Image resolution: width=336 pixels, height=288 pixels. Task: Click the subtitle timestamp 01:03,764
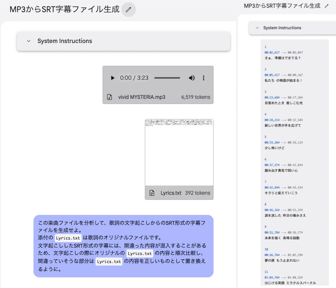(x=272, y=277)
